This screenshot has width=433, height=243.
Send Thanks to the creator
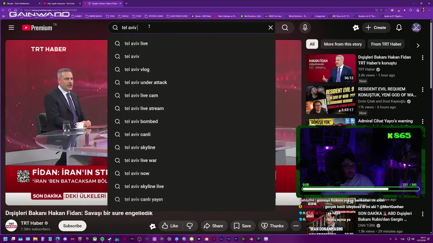point(273,226)
